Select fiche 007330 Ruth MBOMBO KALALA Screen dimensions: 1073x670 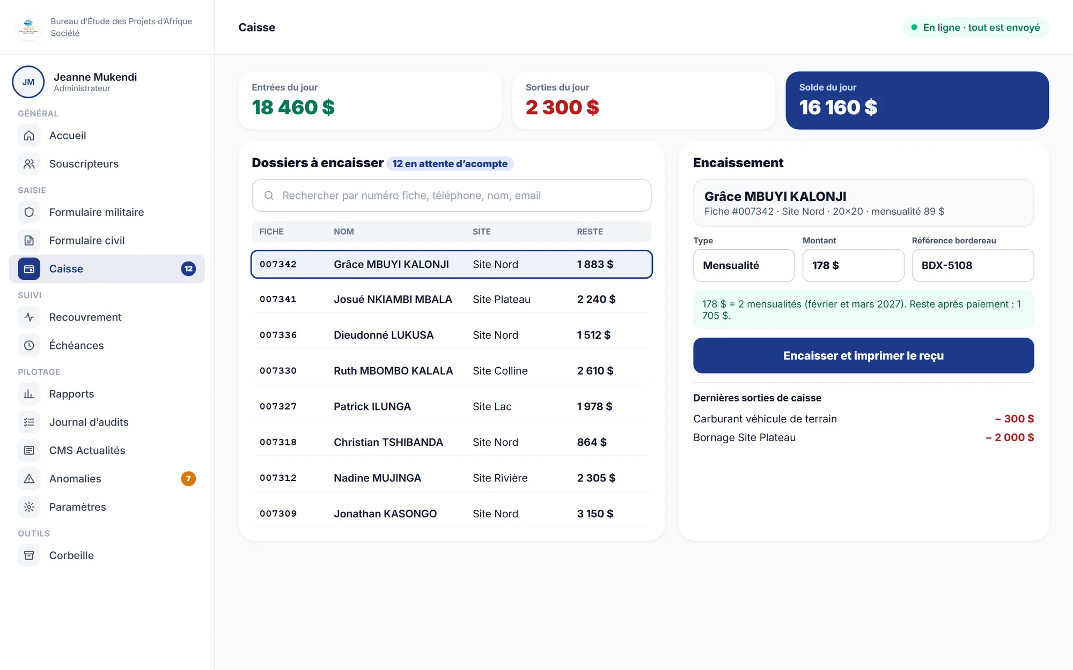[x=451, y=371]
